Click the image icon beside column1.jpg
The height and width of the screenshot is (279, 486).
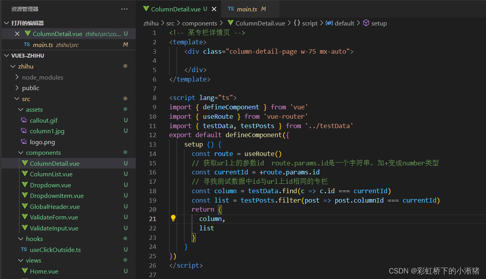pyautogui.click(x=24, y=131)
